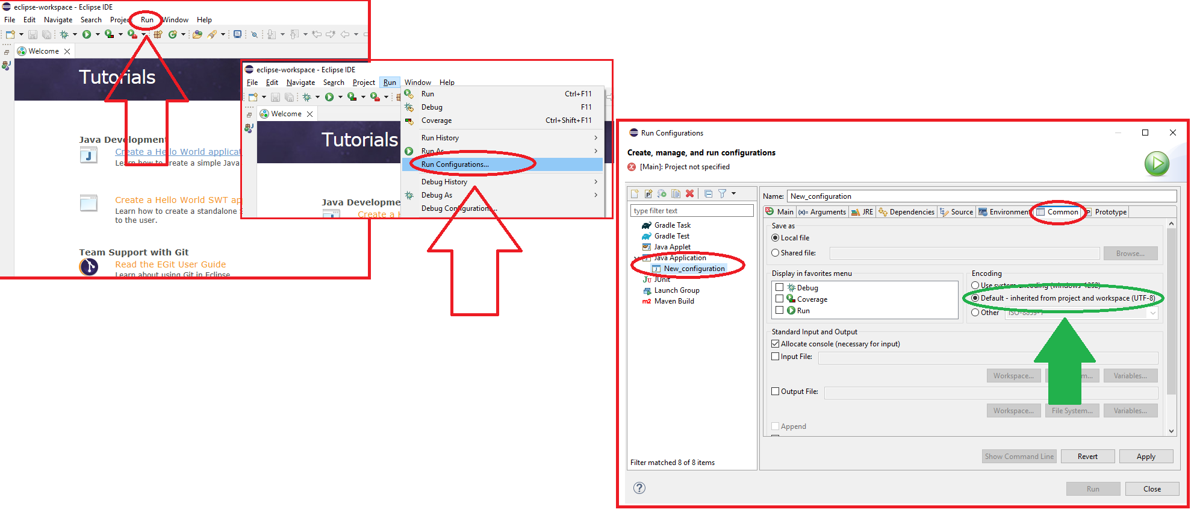Click the green Run icon in second Eclipse toolbar
The width and height of the screenshot is (1194, 512).
(329, 97)
